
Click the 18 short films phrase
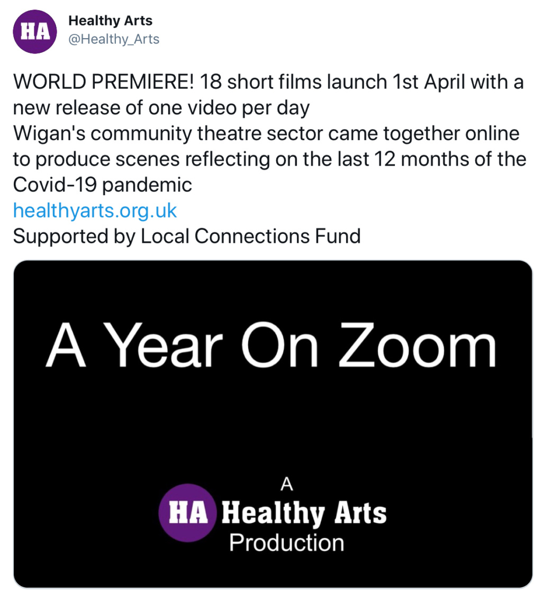pos(261,82)
